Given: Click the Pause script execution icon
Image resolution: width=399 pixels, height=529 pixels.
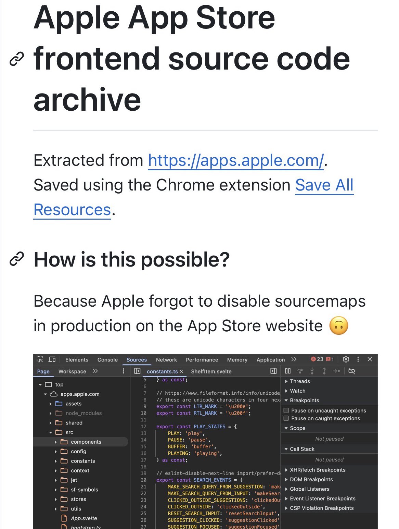Looking at the screenshot, I should pyautogui.click(x=287, y=371).
